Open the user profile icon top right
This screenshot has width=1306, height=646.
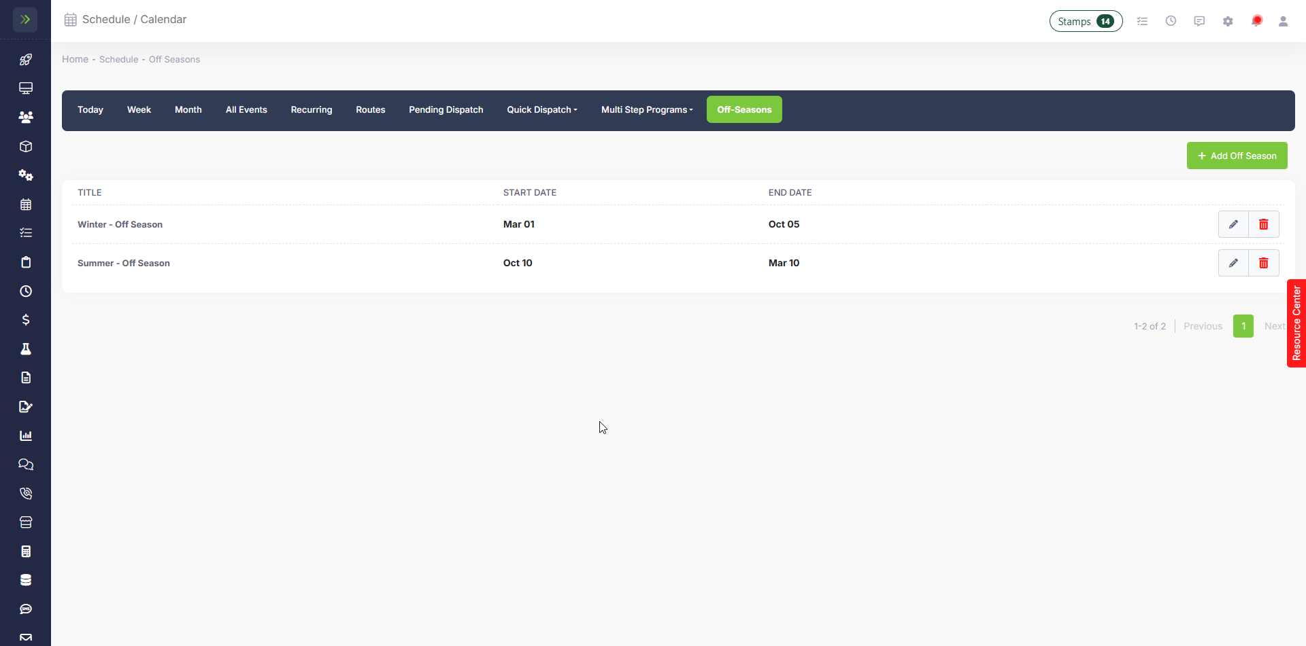(x=1283, y=20)
